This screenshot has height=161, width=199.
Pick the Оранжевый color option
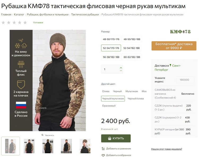(109, 106)
